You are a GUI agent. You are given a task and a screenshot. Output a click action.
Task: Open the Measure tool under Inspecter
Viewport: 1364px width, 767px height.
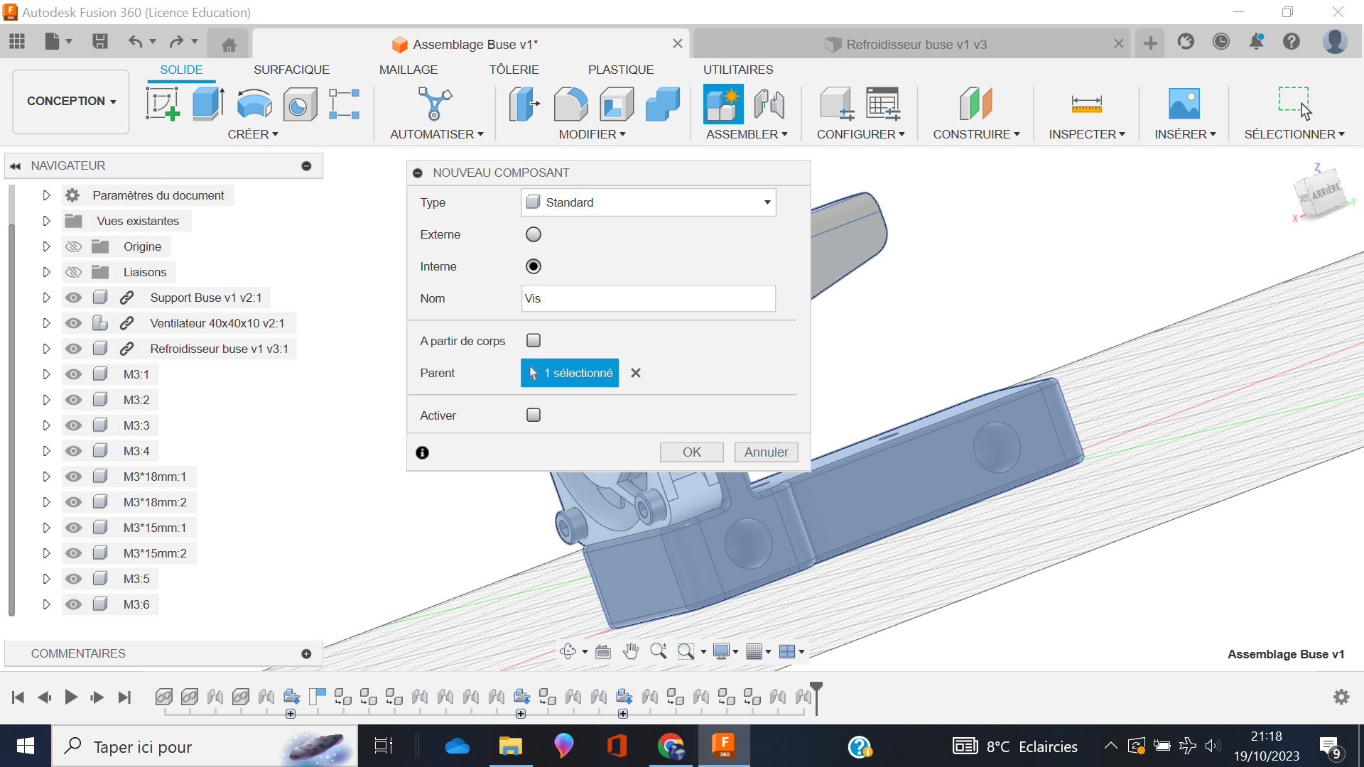pyautogui.click(x=1086, y=104)
